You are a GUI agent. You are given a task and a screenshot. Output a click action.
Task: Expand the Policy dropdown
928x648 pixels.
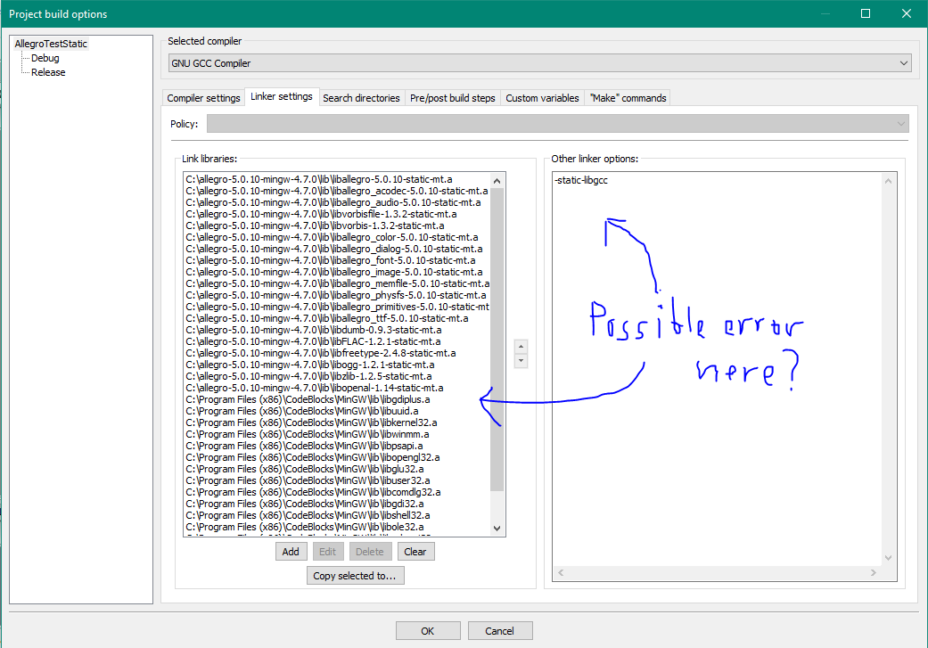[557, 124]
